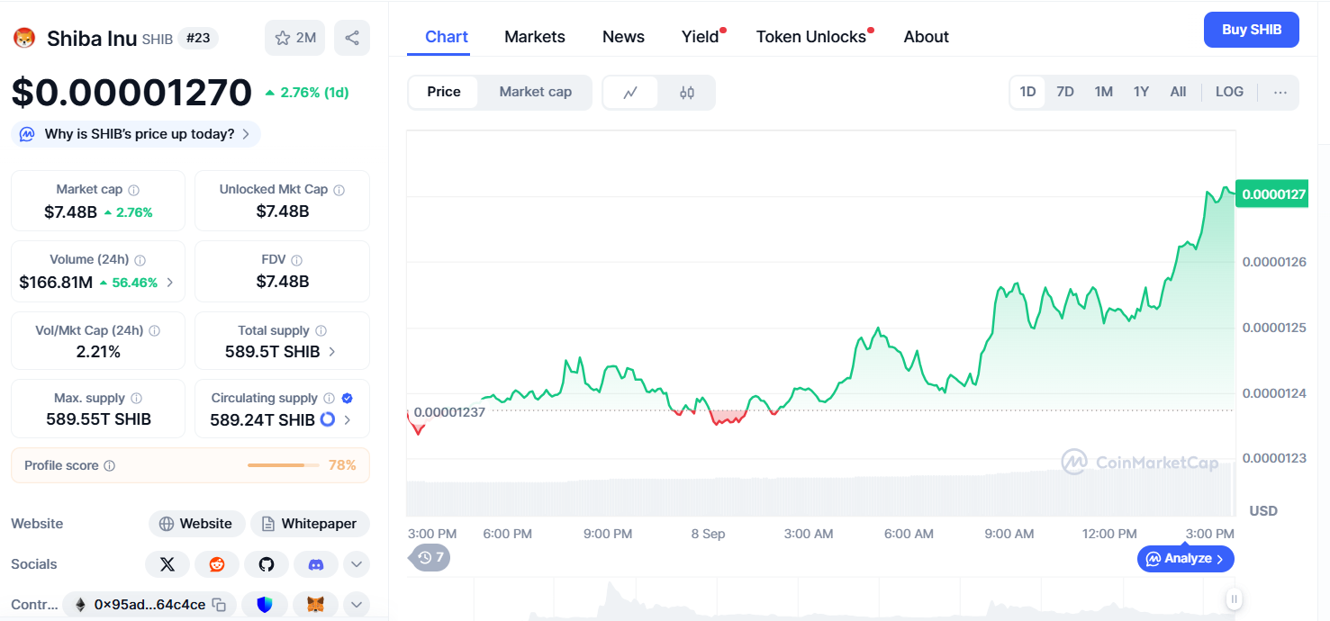Toggle LOG scale on the chart
This screenshot has height=621, width=1330.
coord(1229,92)
